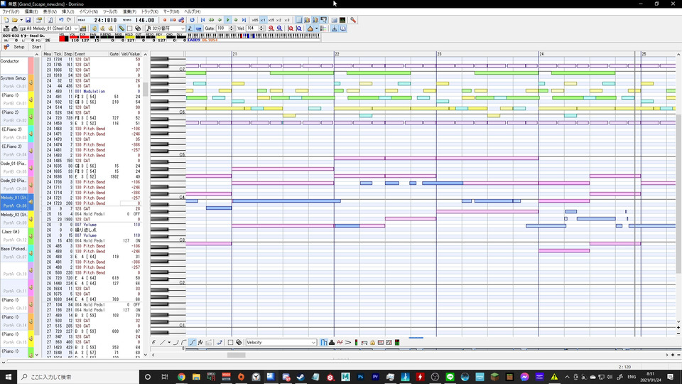Open Chrome from the Windows taskbar

(x=181, y=377)
